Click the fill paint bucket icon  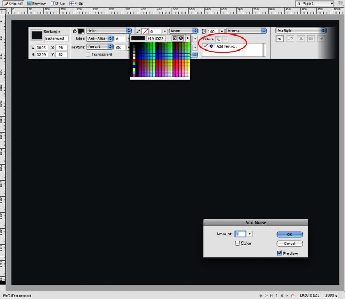point(74,32)
